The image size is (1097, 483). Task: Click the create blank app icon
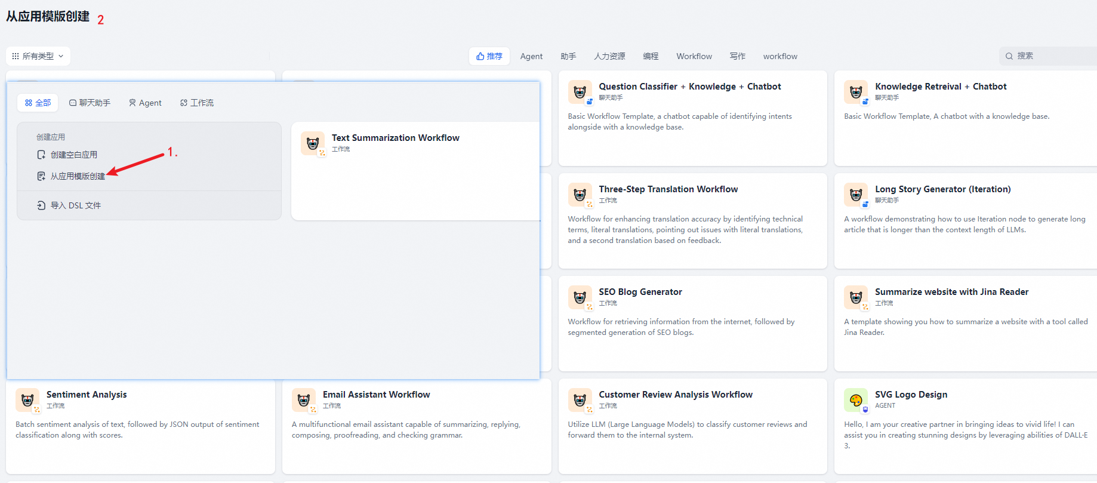pyautogui.click(x=41, y=155)
